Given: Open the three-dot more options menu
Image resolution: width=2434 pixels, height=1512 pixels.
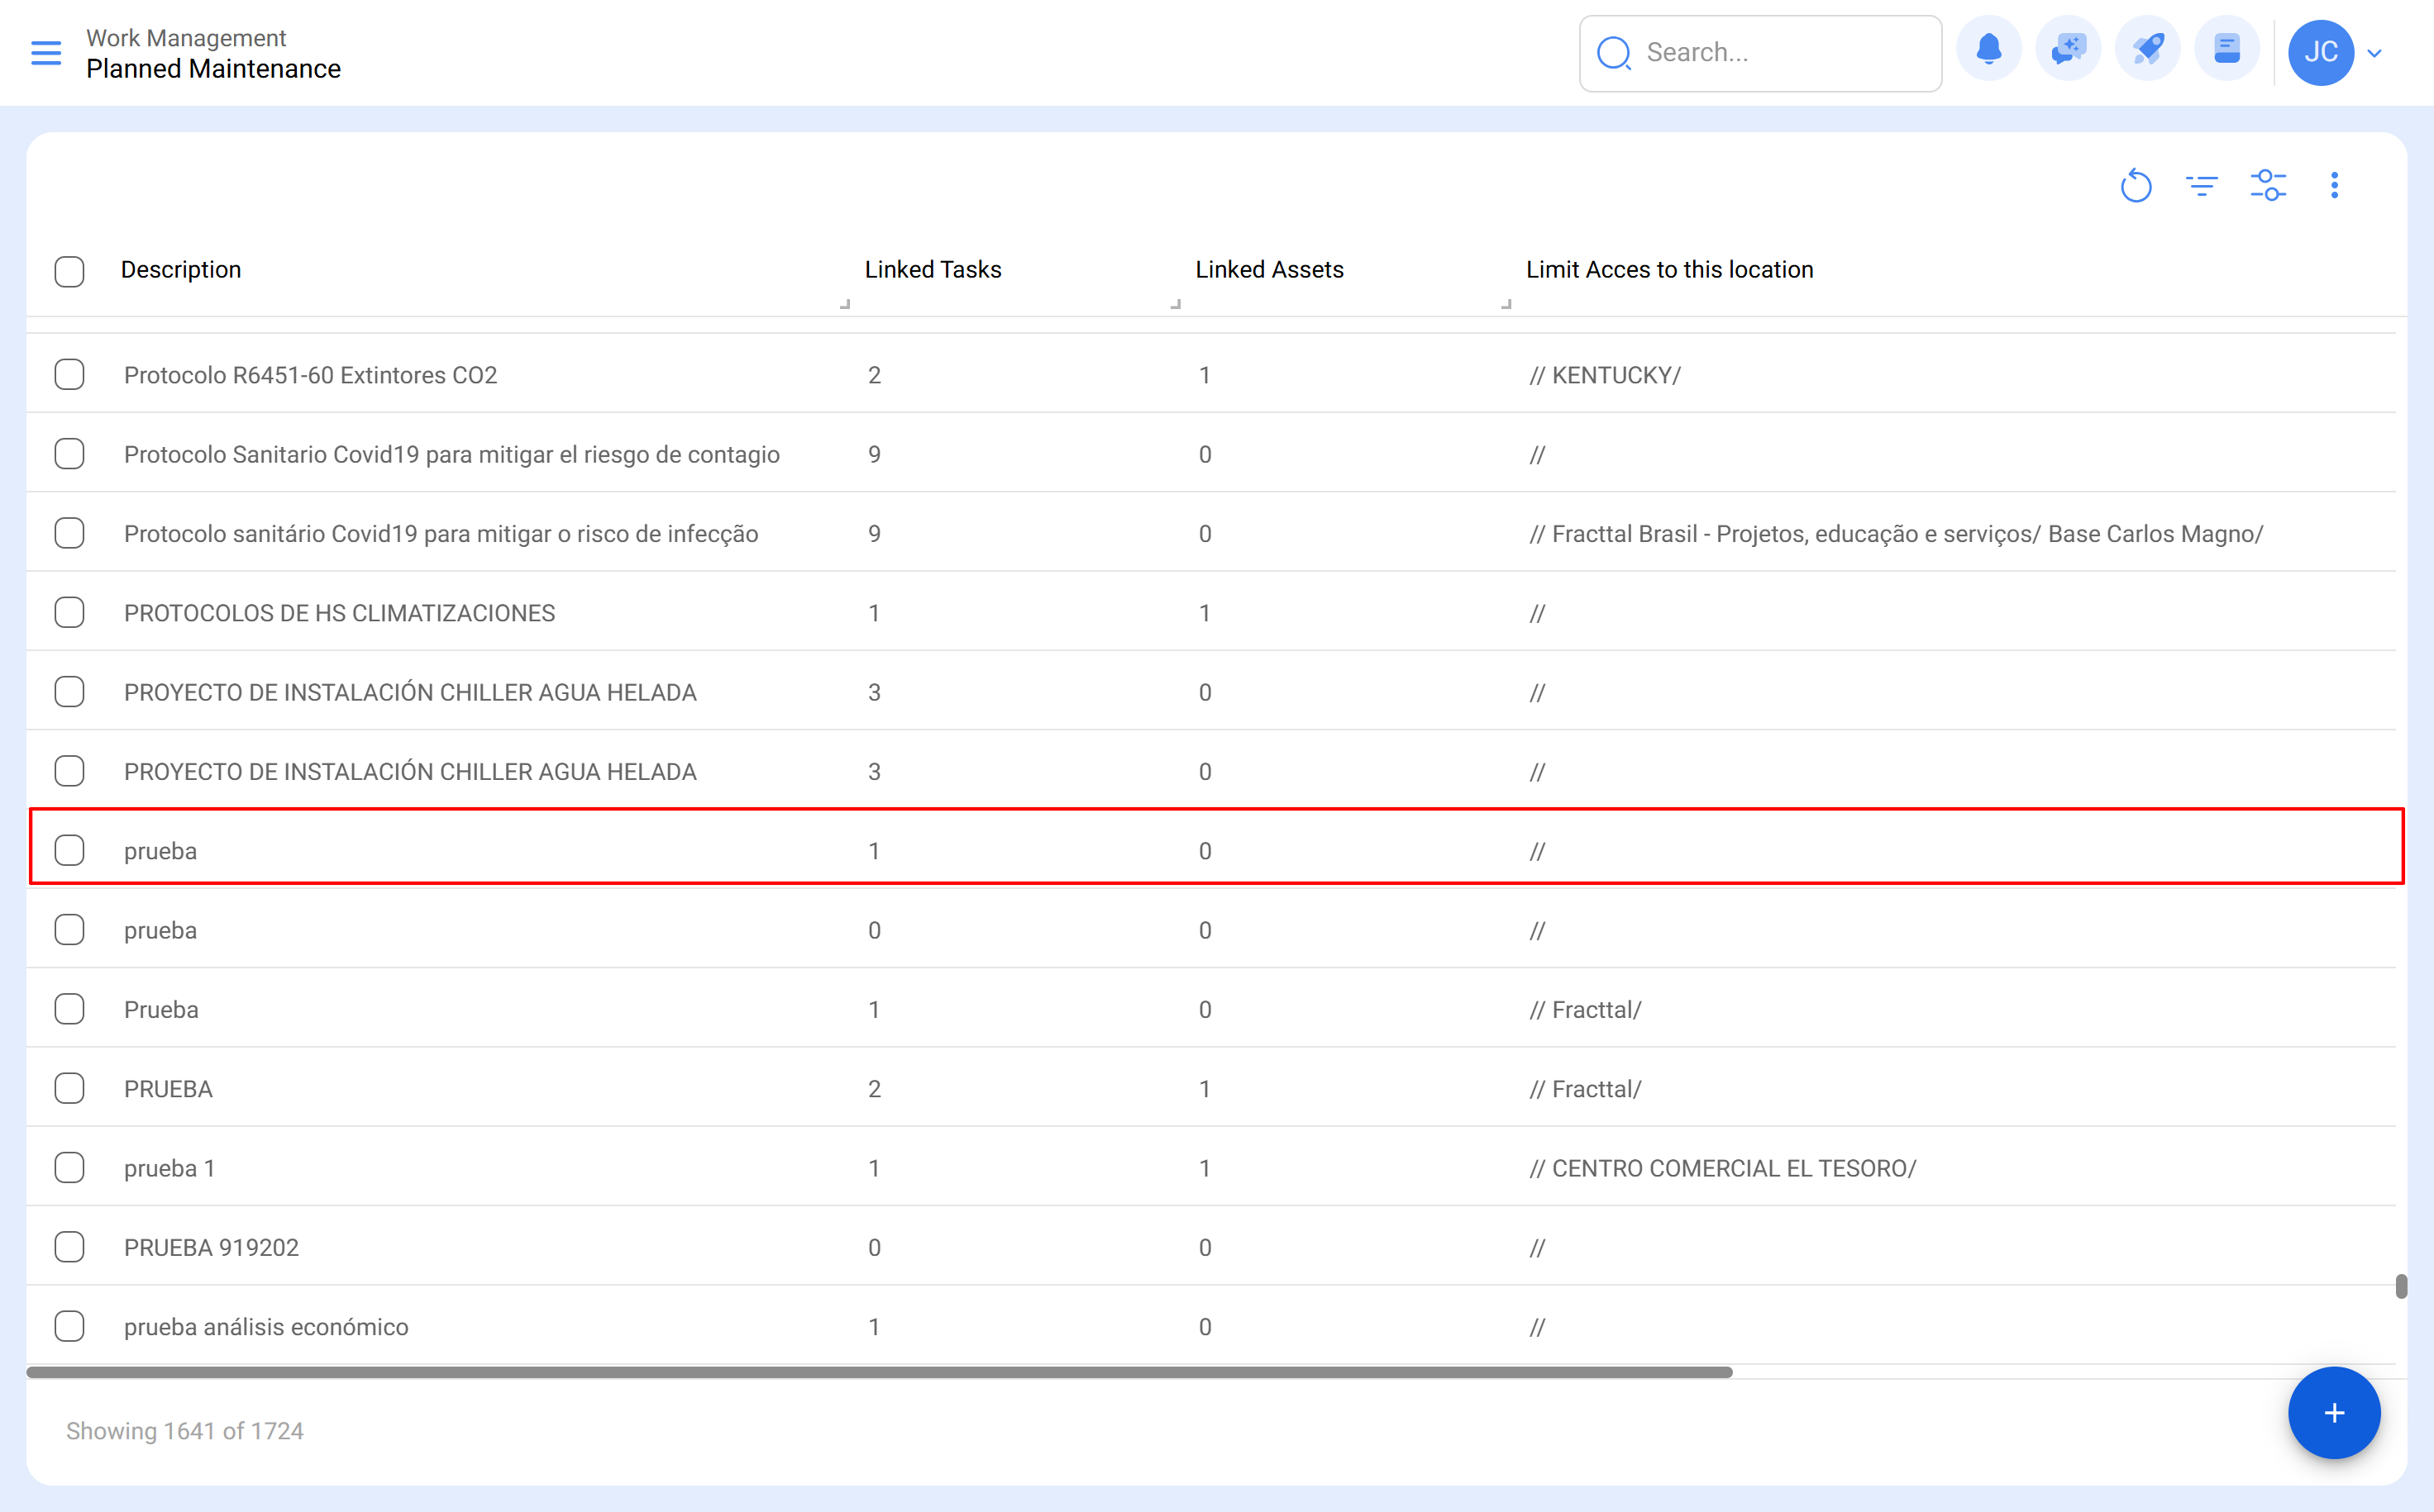Looking at the screenshot, I should 2334,186.
